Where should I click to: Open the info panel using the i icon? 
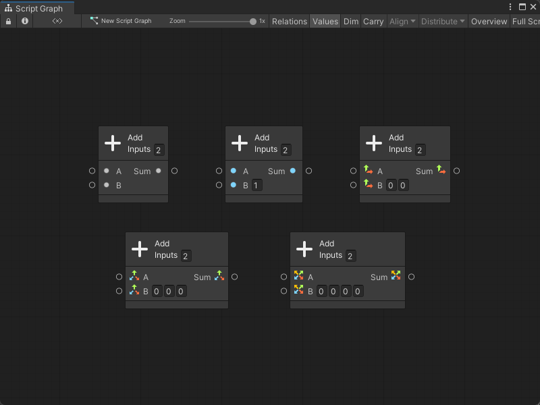24,21
